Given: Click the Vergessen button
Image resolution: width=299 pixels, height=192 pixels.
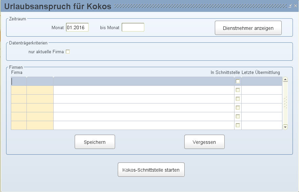Looking at the screenshot, I should [204, 142].
